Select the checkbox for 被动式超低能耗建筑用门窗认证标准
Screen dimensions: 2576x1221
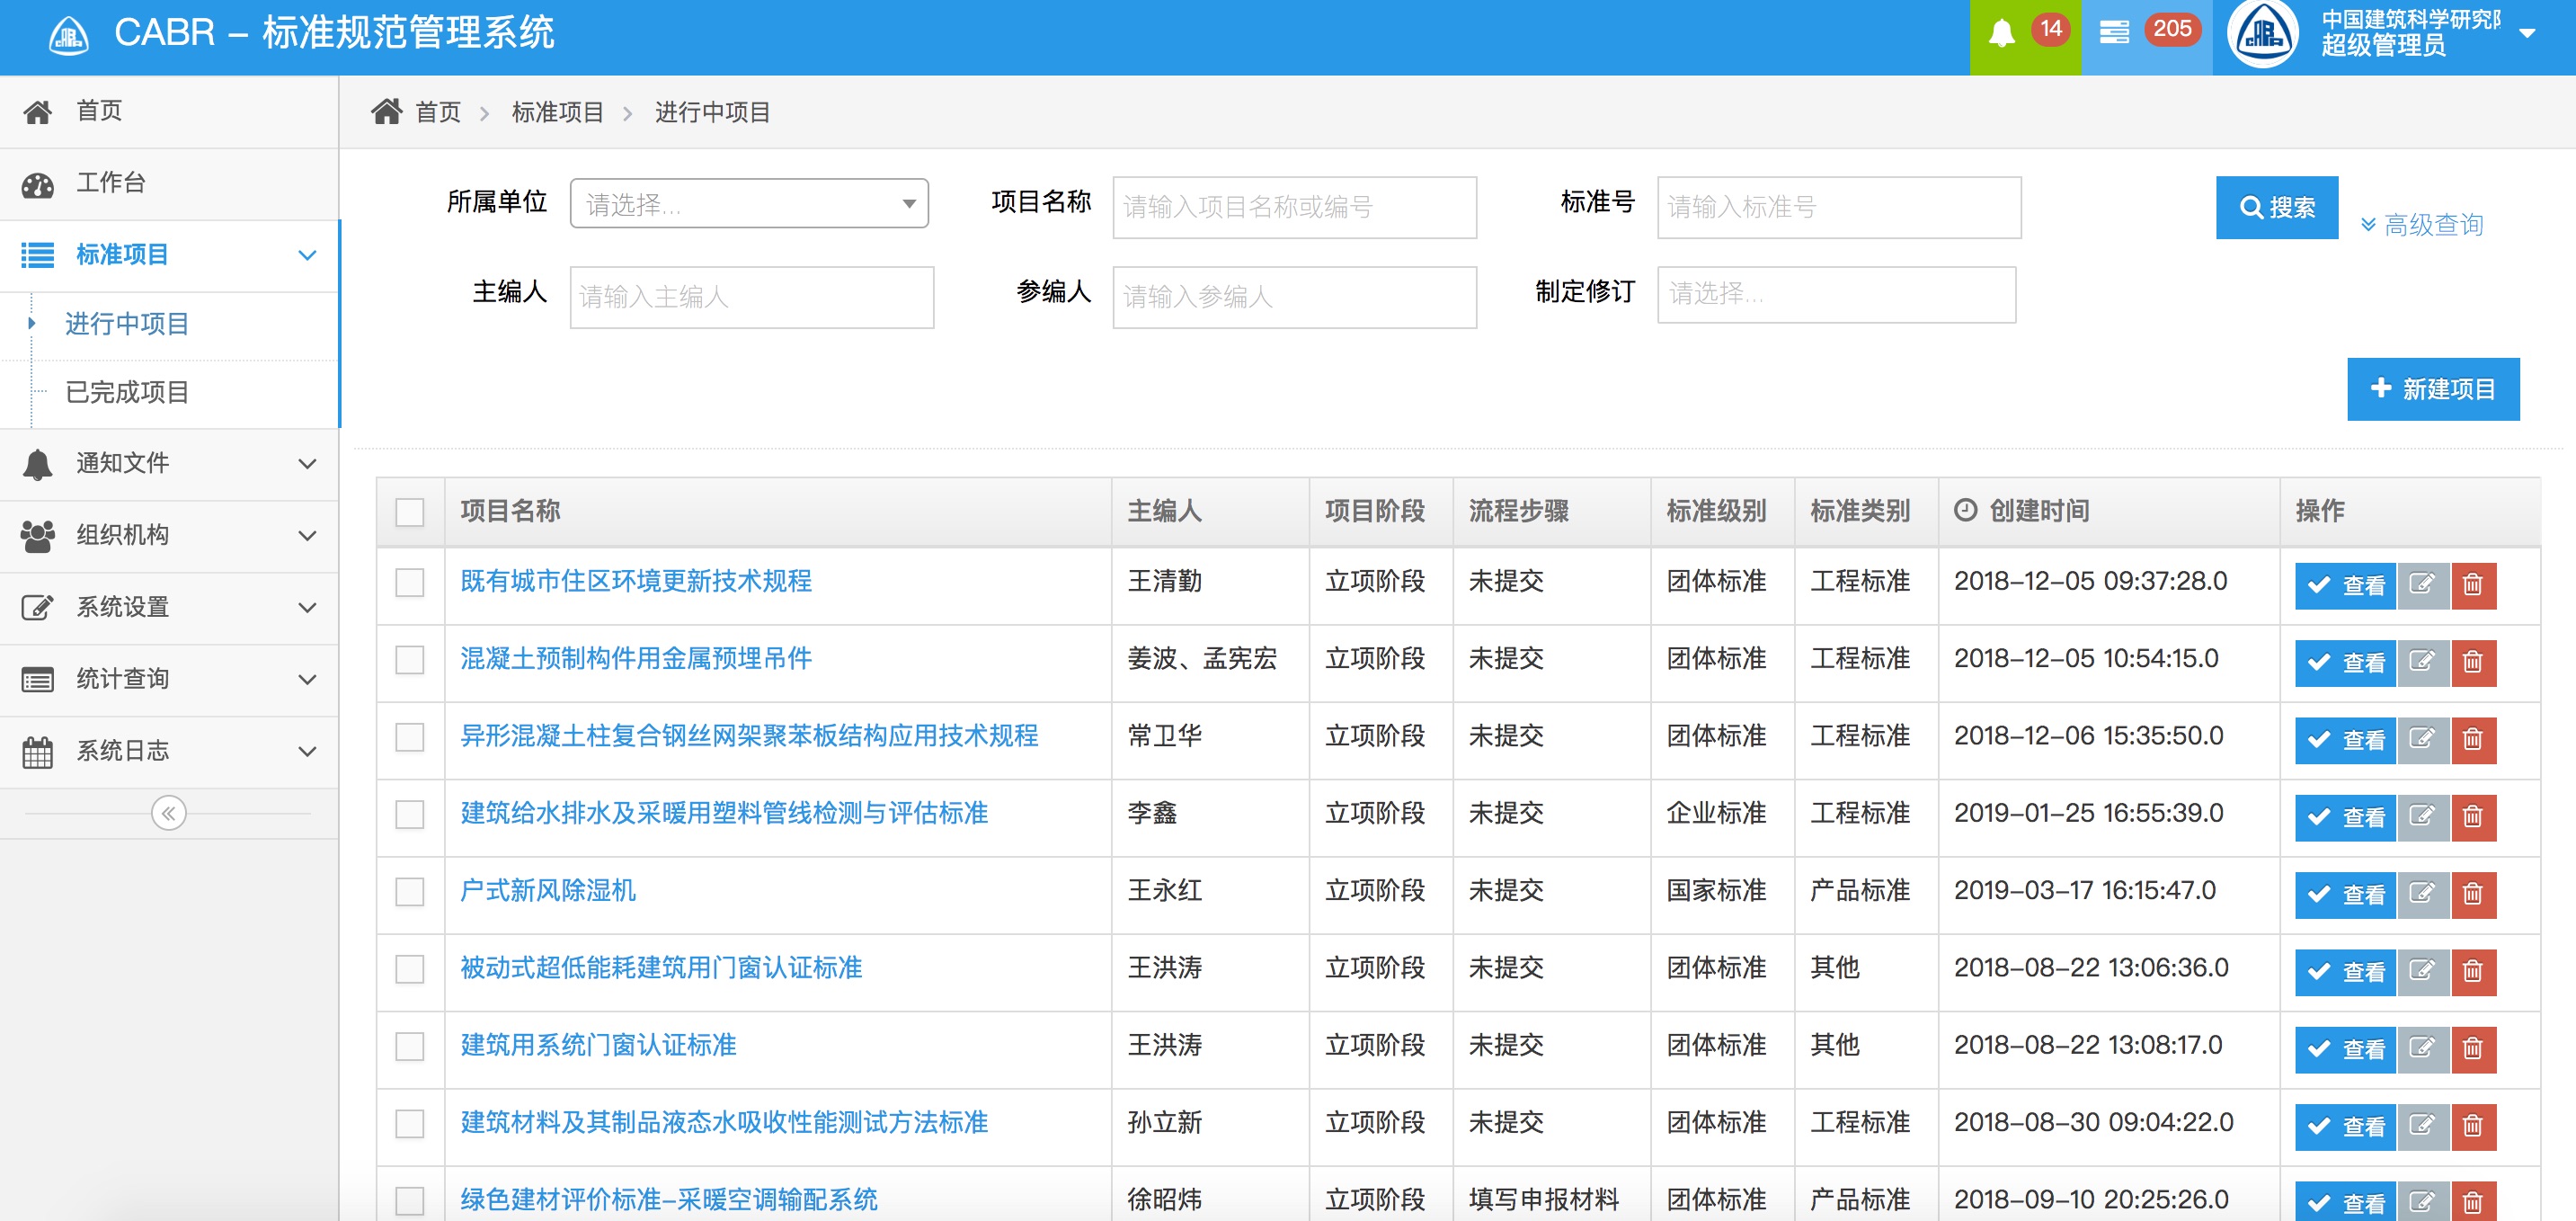tap(410, 969)
